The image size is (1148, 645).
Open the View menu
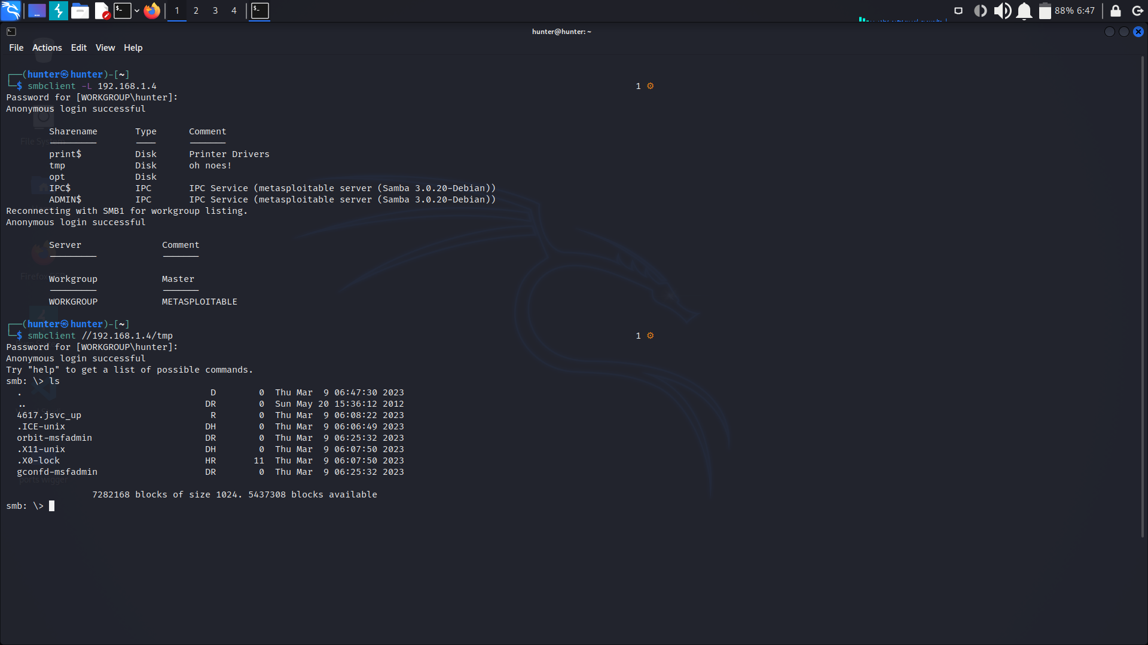point(105,48)
